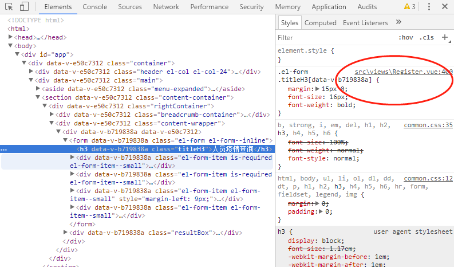The width and height of the screenshot is (454, 267).
Task: Collapse the div class="container" node
Action: [x=24, y=62]
